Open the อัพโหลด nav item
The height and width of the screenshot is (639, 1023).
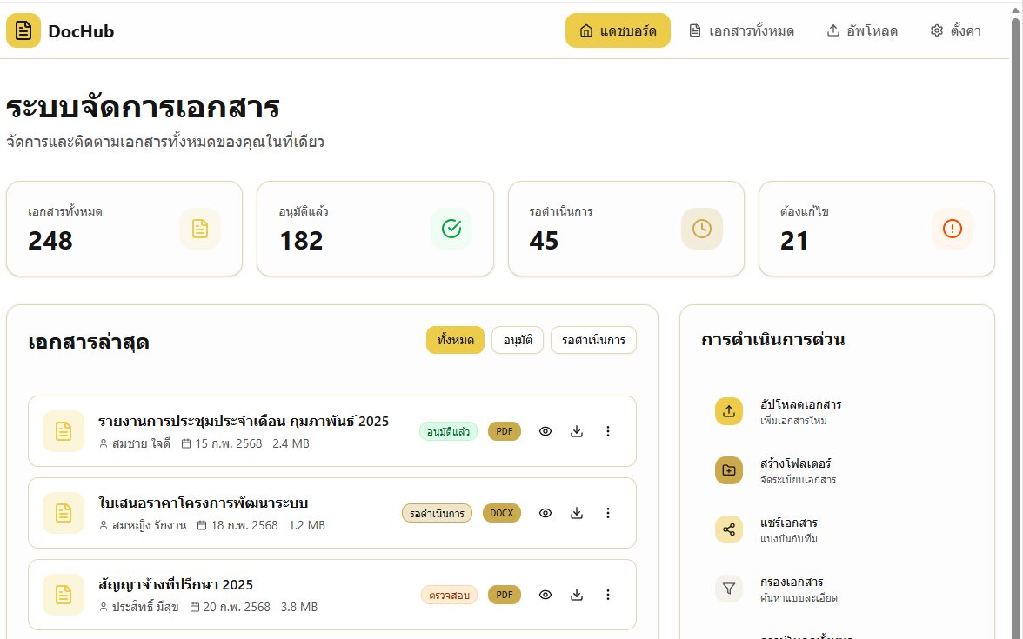tap(863, 30)
